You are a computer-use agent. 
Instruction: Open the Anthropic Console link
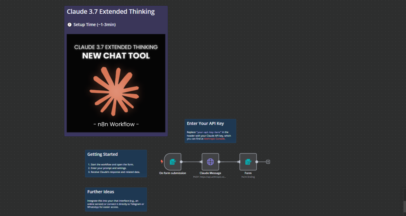pos(215,139)
